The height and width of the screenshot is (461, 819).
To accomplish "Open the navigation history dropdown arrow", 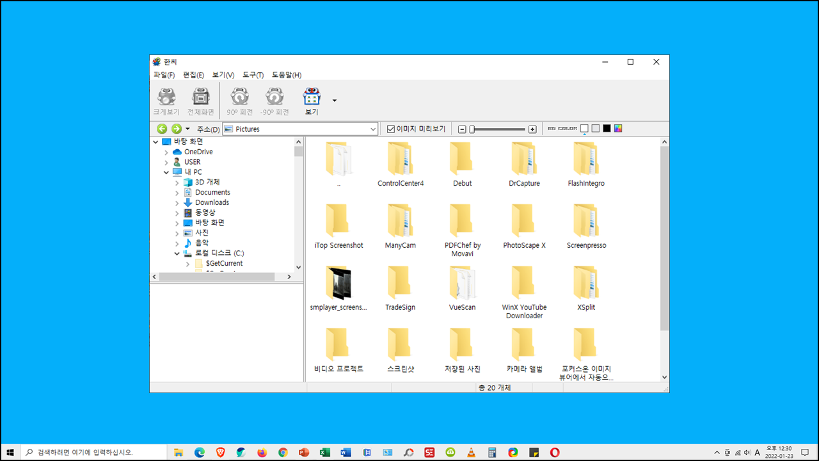I will [187, 129].
